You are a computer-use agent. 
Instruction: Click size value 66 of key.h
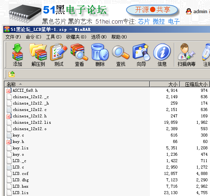(x=175, y=141)
